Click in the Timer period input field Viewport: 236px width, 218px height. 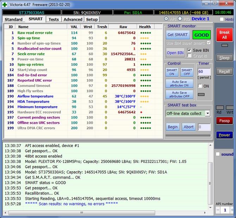click(x=204, y=72)
